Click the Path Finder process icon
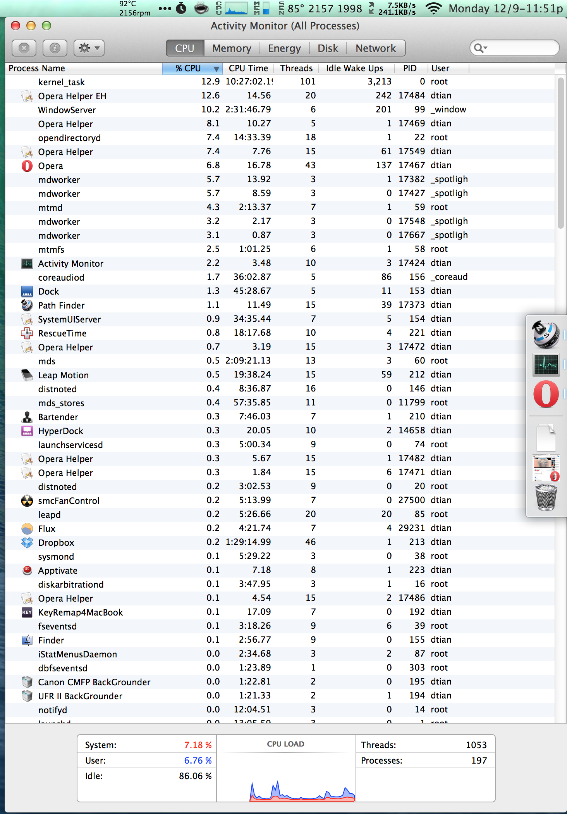Viewport: 567px width, 814px height. click(27, 305)
